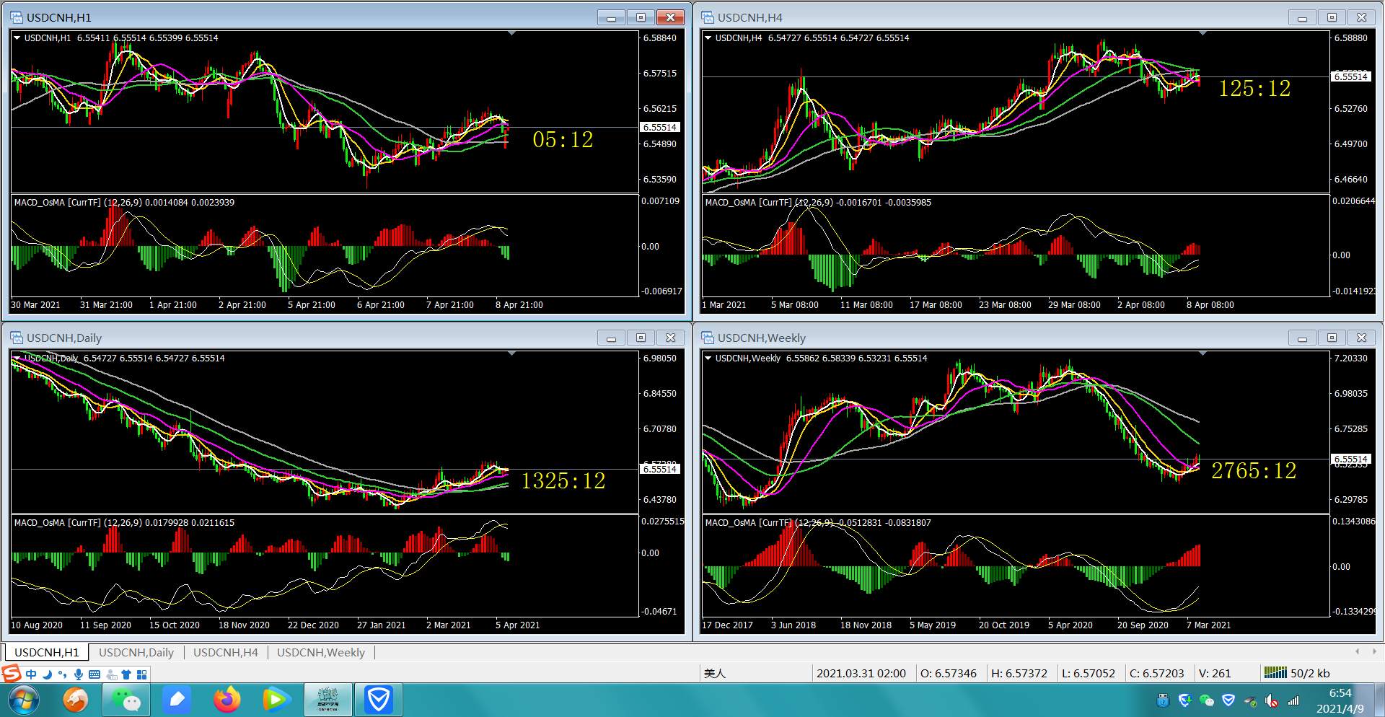1385x717 pixels.
Task: Click the 6.55514 price tag on Weekly axis
Action: (x=1351, y=459)
